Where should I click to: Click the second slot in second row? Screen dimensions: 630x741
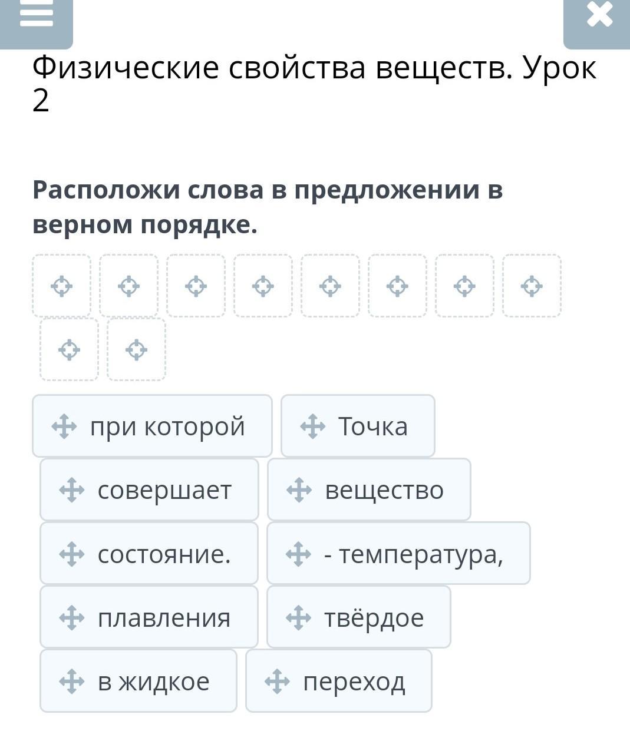click(136, 350)
